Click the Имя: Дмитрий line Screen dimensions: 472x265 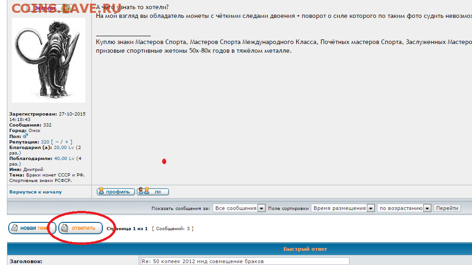(x=26, y=170)
